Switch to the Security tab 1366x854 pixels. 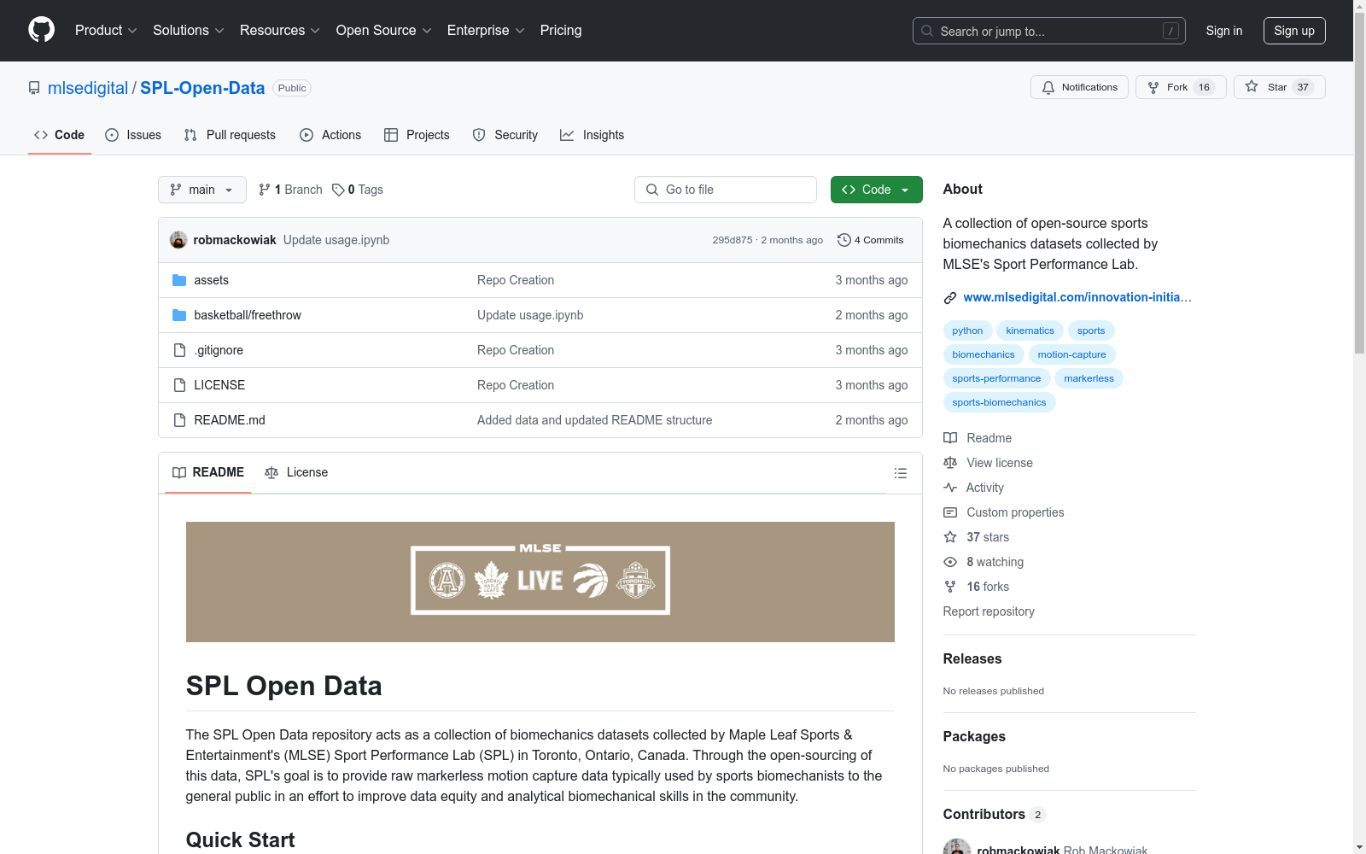coord(505,135)
